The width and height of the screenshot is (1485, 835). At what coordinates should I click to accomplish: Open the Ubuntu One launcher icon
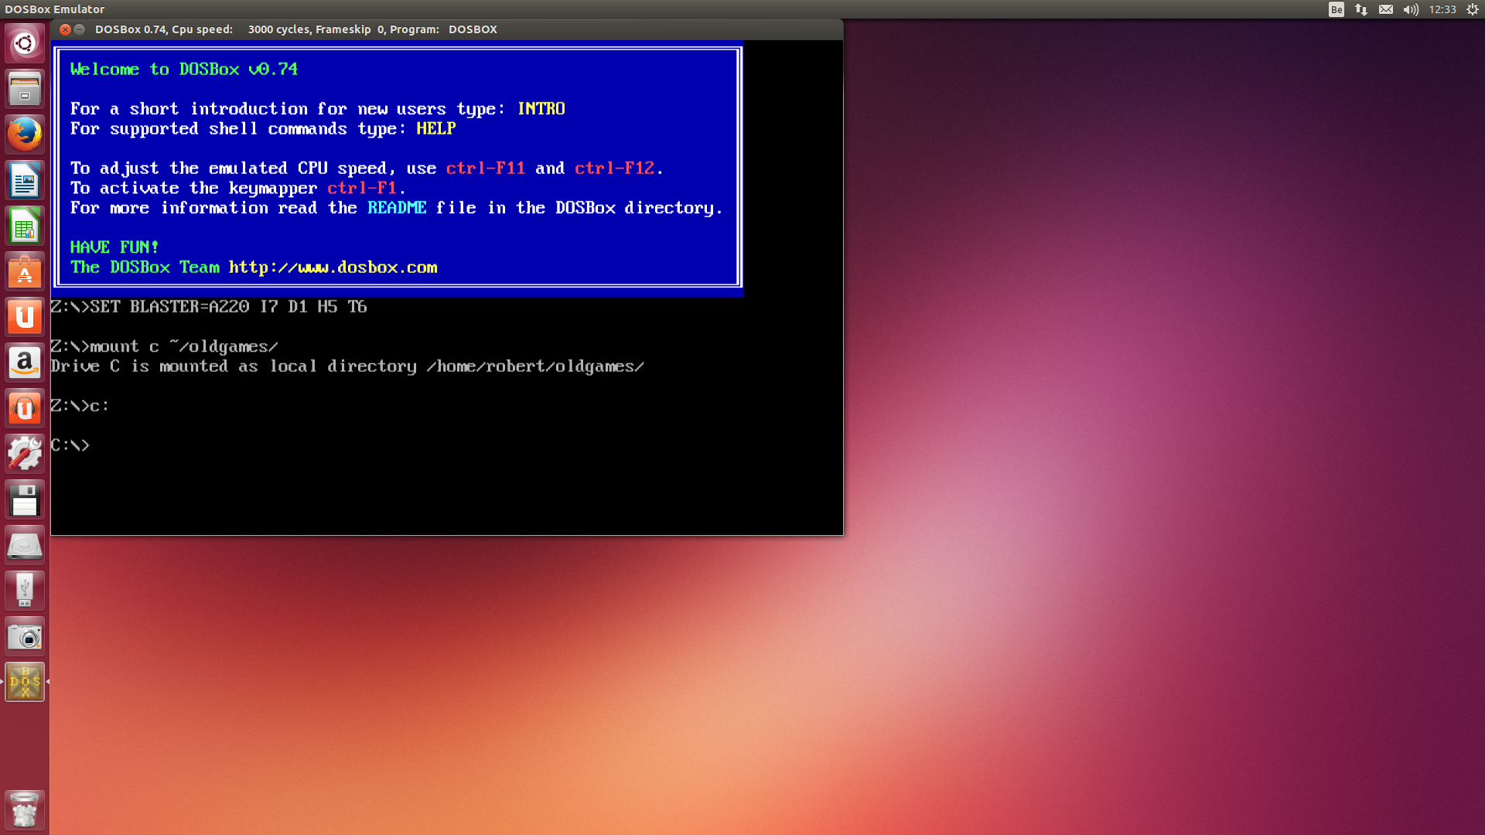[25, 317]
